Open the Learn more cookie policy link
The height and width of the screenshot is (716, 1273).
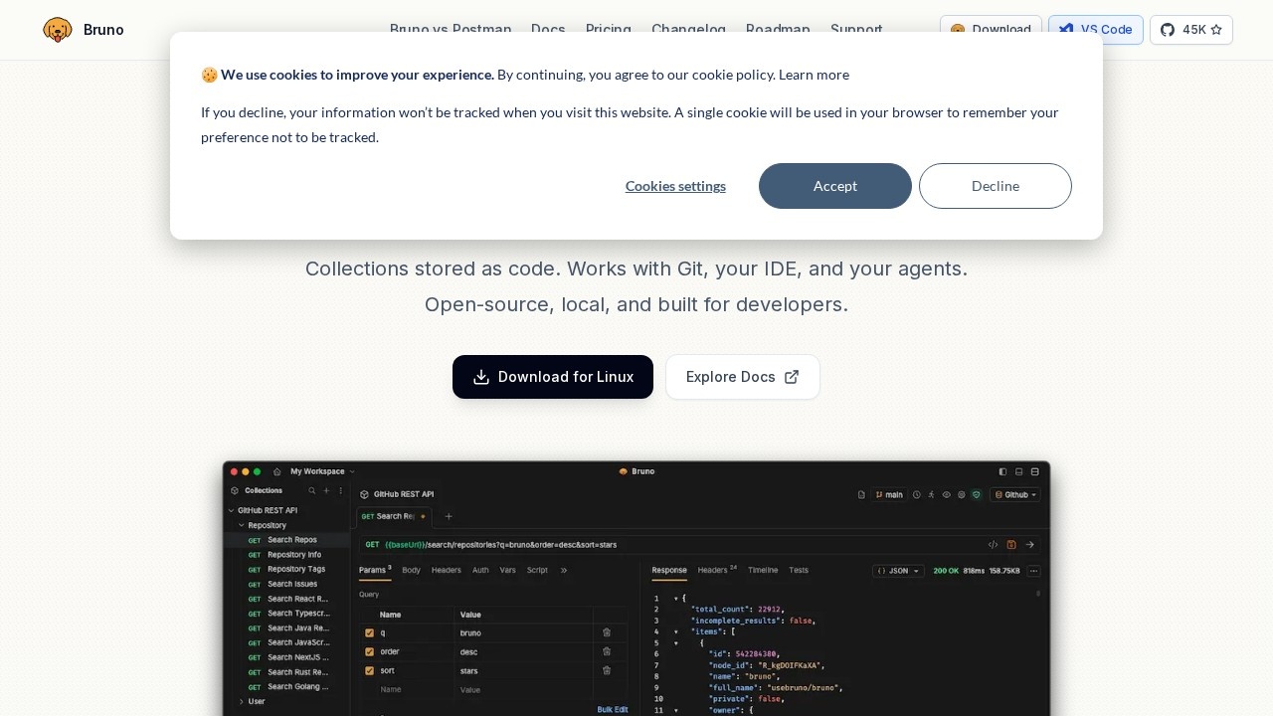coord(814,75)
